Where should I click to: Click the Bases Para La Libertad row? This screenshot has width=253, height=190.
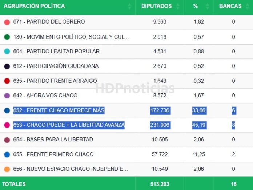[53, 140]
